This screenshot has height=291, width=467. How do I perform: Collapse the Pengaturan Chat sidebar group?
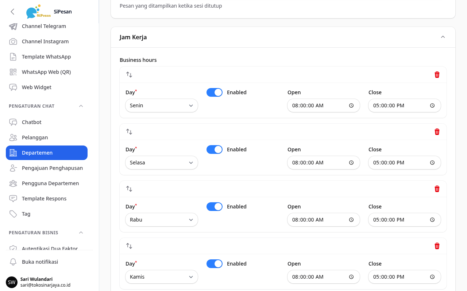(81, 106)
